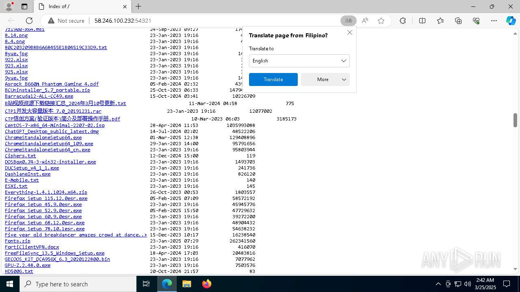Click the network tray icon

458,284
